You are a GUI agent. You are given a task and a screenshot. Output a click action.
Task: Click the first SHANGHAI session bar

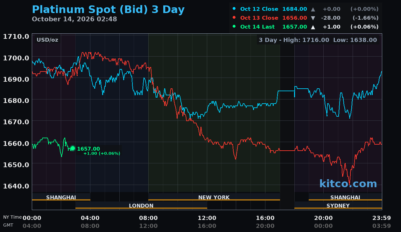61,197
